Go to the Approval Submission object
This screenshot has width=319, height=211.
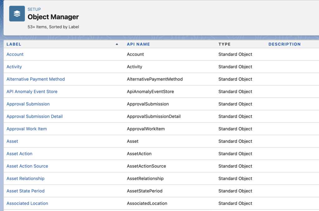pos(28,104)
